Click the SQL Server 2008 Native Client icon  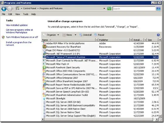tap(44, 109)
